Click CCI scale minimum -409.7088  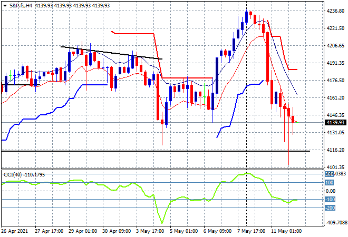(x=336, y=222)
